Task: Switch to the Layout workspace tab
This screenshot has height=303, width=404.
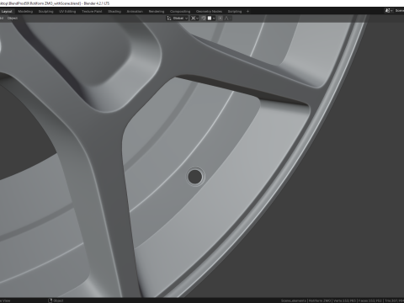Action: pyautogui.click(x=7, y=12)
